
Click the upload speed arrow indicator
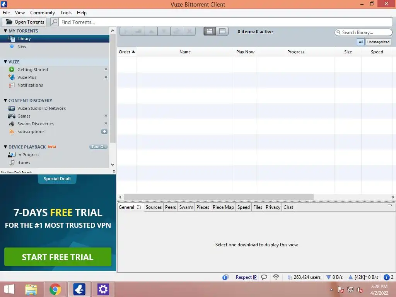click(350, 277)
